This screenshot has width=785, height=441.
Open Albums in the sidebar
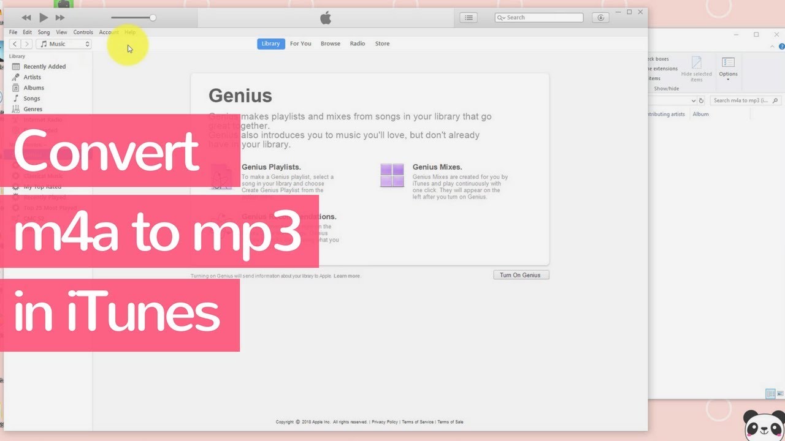(34, 88)
